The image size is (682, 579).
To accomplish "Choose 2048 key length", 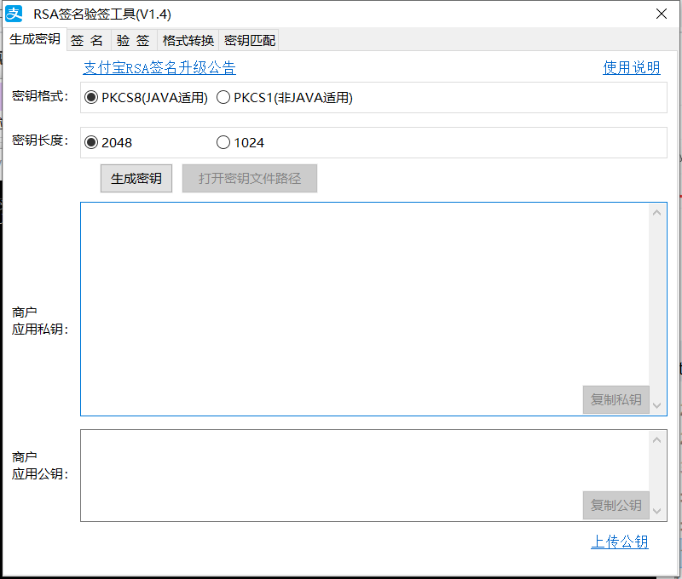I will pyautogui.click(x=108, y=142).
